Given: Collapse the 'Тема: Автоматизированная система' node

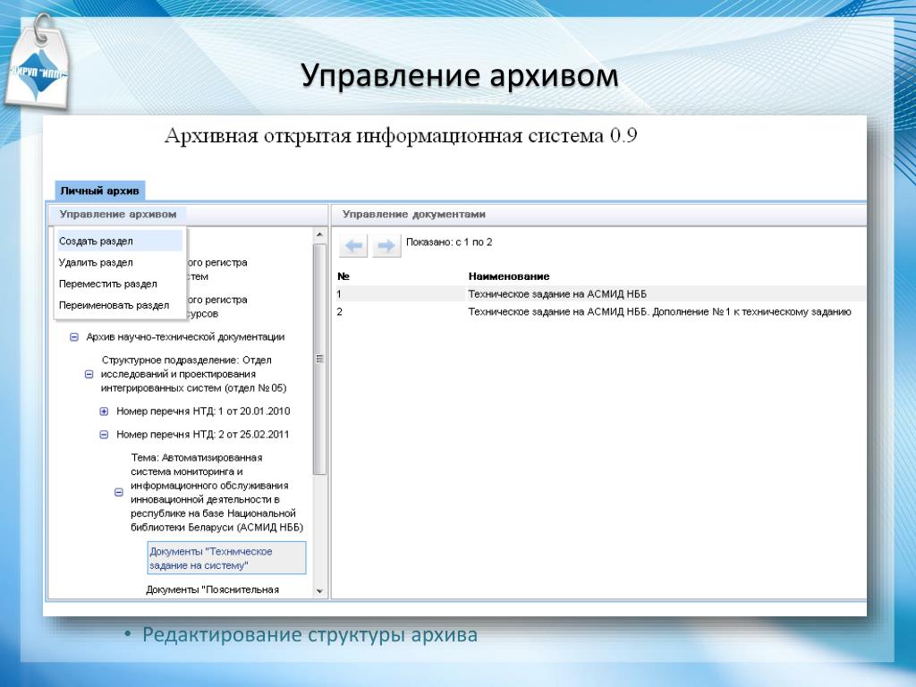Looking at the screenshot, I should click(119, 493).
